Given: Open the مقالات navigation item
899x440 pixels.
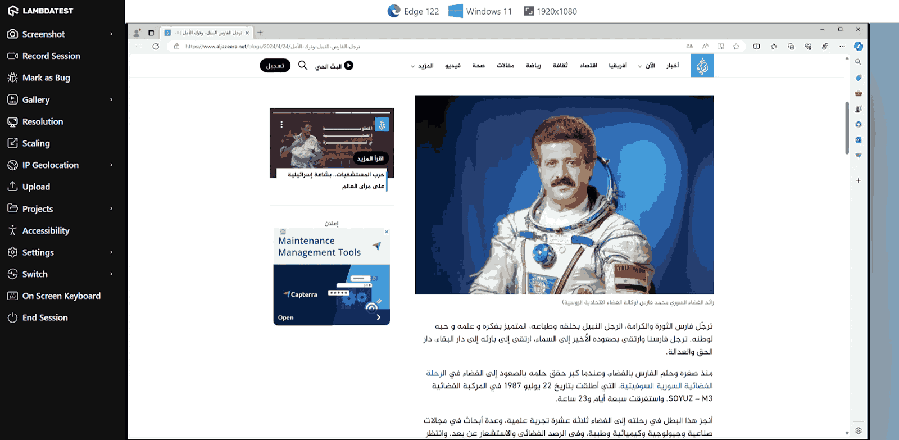Looking at the screenshot, I should 505,66.
